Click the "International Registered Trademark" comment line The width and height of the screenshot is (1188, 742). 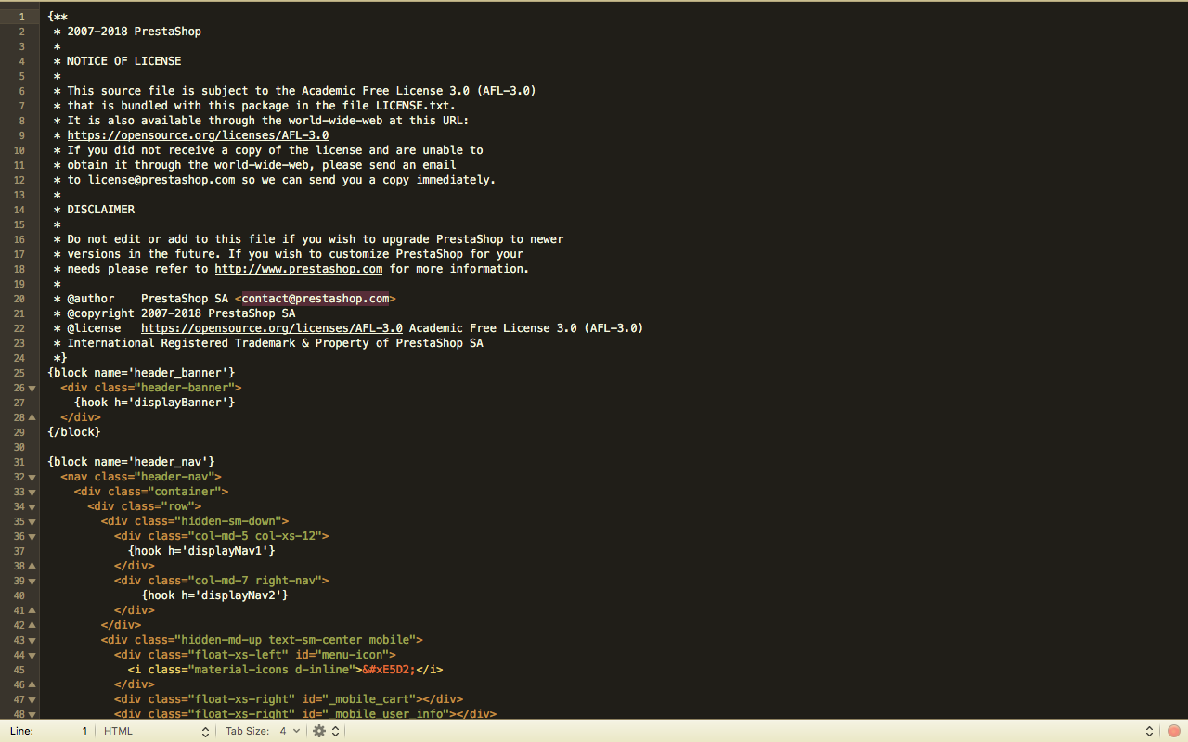[275, 343]
